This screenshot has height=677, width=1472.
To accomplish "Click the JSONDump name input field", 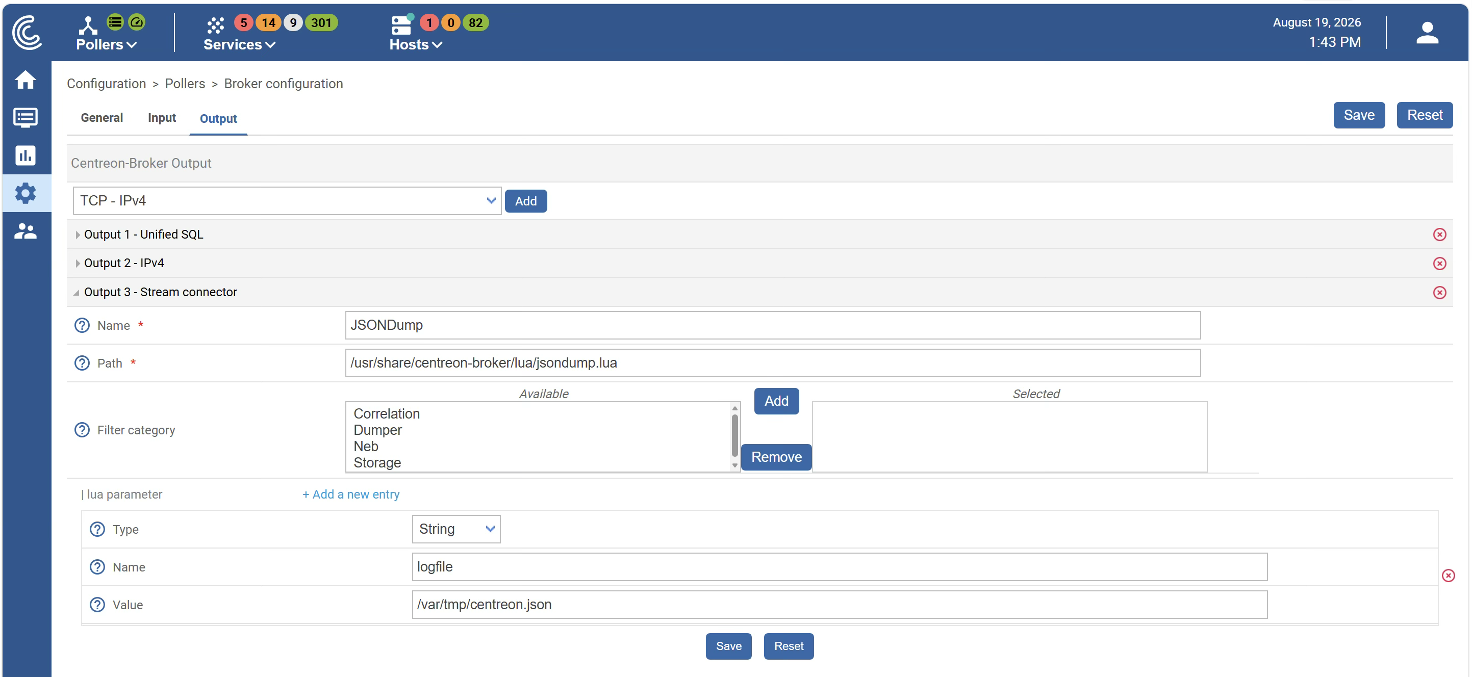I will 773,326.
